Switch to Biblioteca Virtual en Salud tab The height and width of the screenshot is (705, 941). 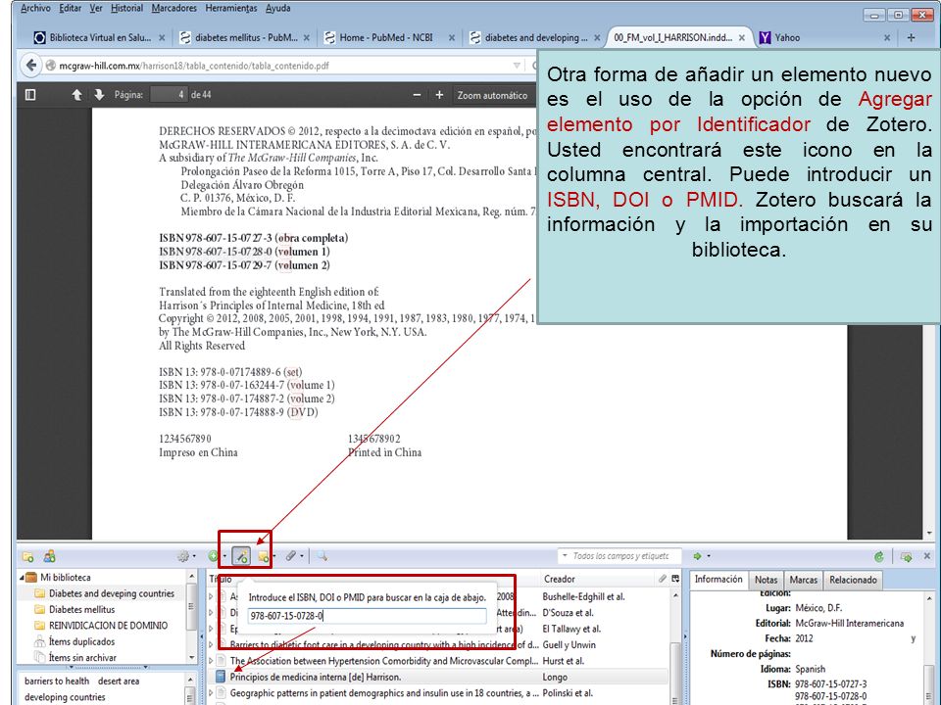coord(100,38)
